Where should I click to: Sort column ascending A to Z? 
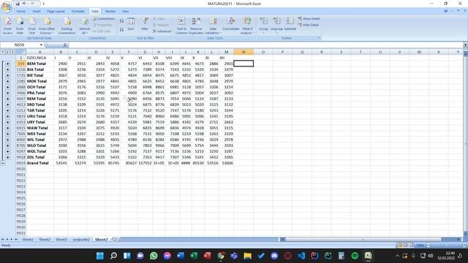click(121, 21)
